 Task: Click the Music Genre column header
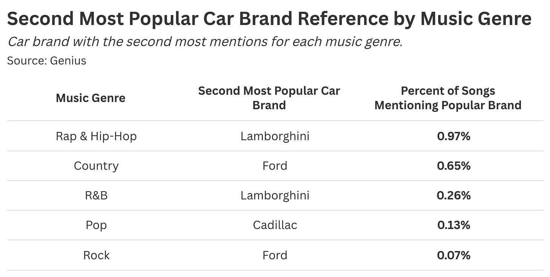tap(91, 98)
